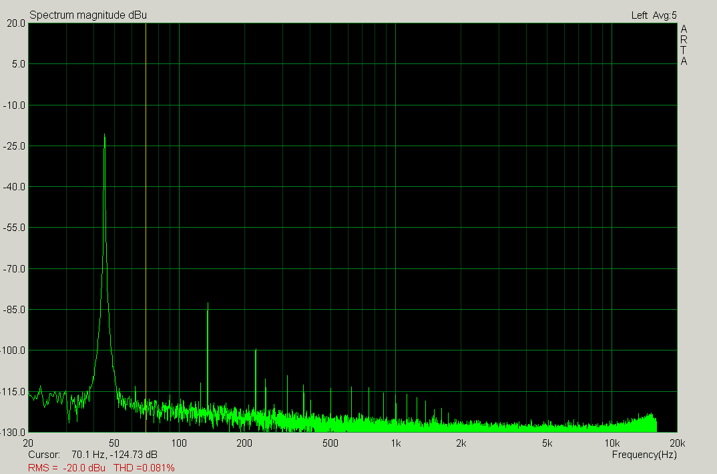Click the "1k" frequency axis label
The image size is (717, 474).
click(x=395, y=443)
